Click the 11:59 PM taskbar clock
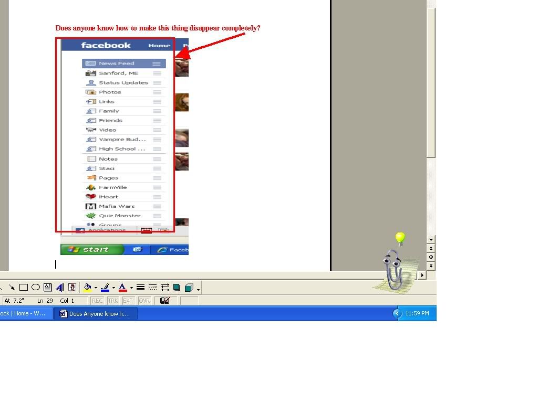The width and height of the screenshot is (538, 403). [x=417, y=313]
